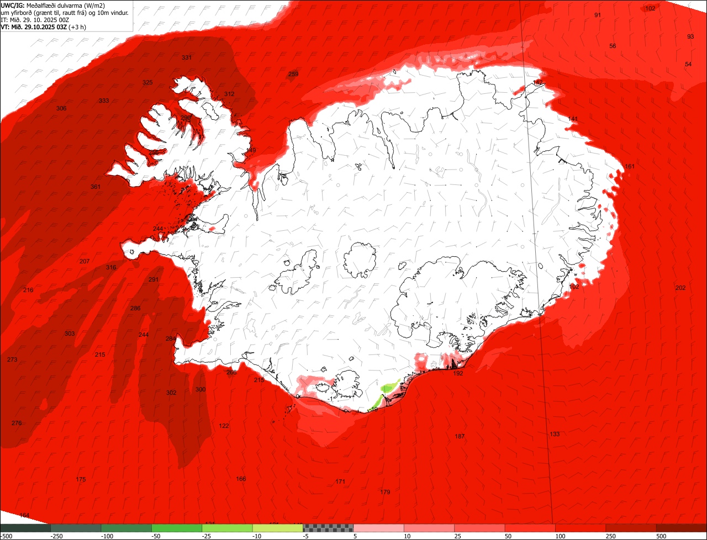Click the legend label 250

pyautogui.click(x=611, y=537)
